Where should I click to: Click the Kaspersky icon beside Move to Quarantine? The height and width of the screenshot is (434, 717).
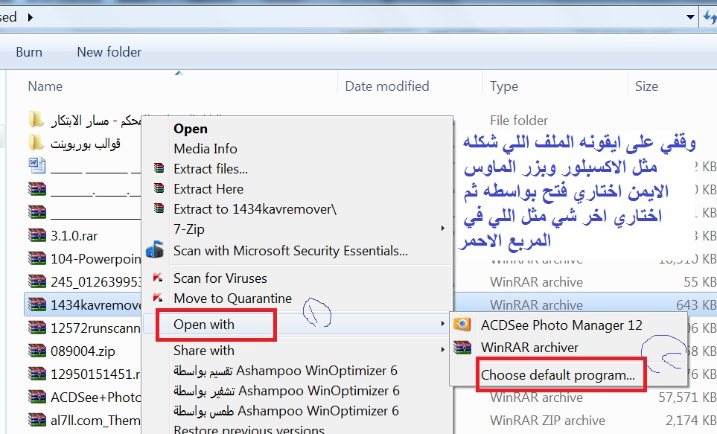(158, 298)
